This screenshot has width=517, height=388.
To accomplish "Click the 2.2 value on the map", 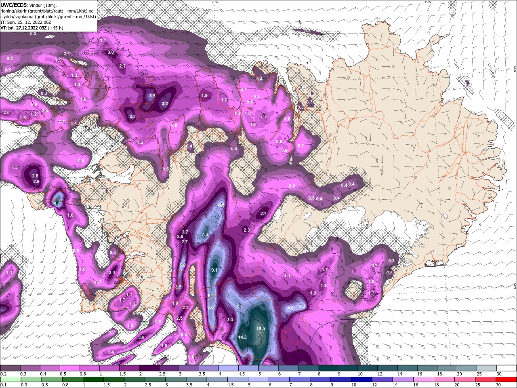I will [185, 308].
